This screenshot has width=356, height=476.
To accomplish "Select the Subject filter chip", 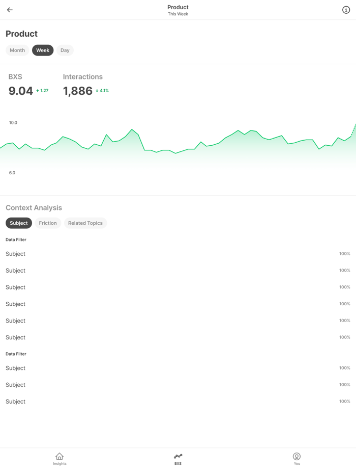I will point(18,223).
